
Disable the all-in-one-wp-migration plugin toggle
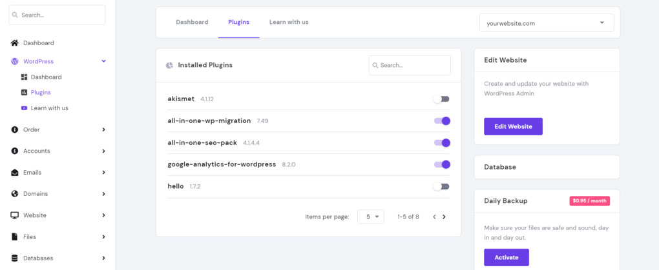[x=442, y=121]
